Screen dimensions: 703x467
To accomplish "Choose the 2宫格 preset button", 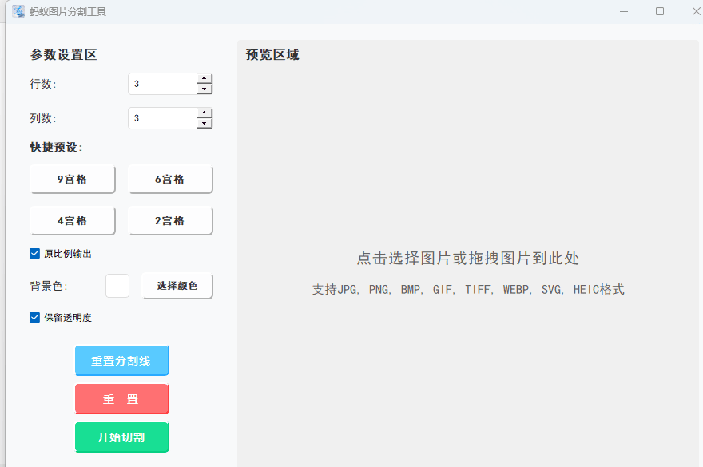I will 170,221.
